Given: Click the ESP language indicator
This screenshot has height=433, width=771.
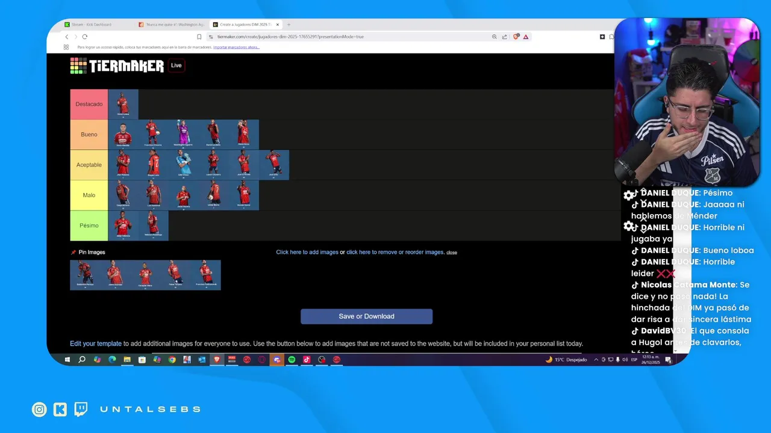Looking at the screenshot, I should pyautogui.click(x=634, y=360).
